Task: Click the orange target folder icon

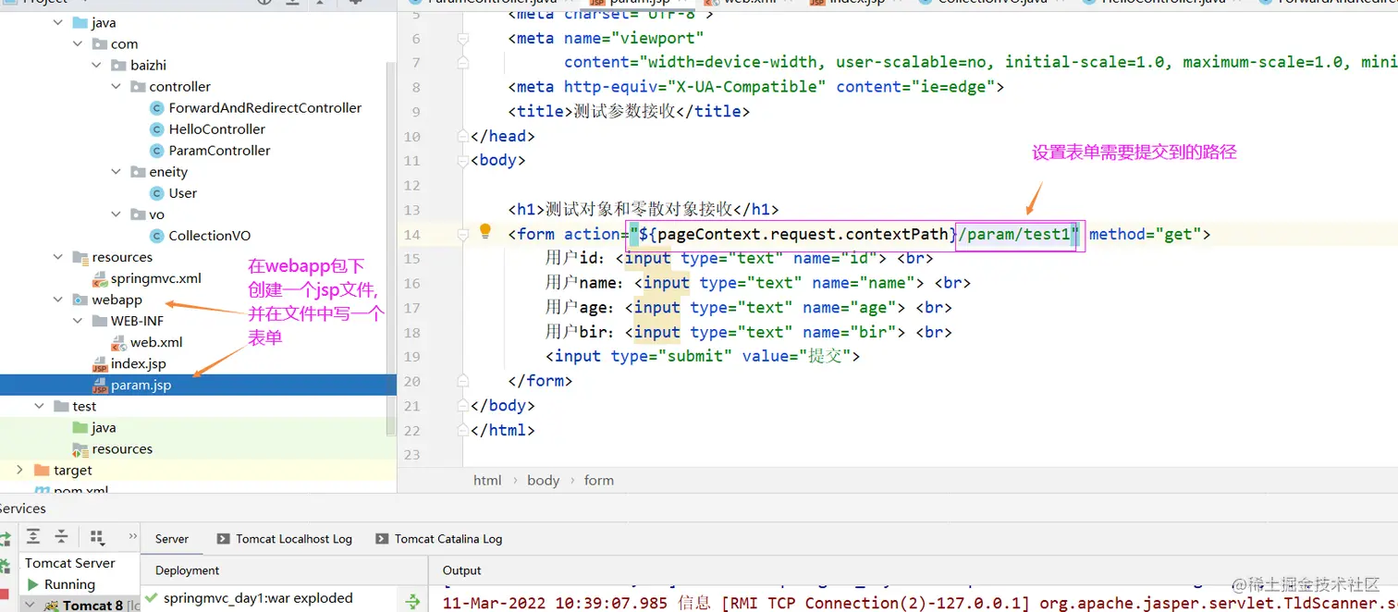Action: (43, 471)
